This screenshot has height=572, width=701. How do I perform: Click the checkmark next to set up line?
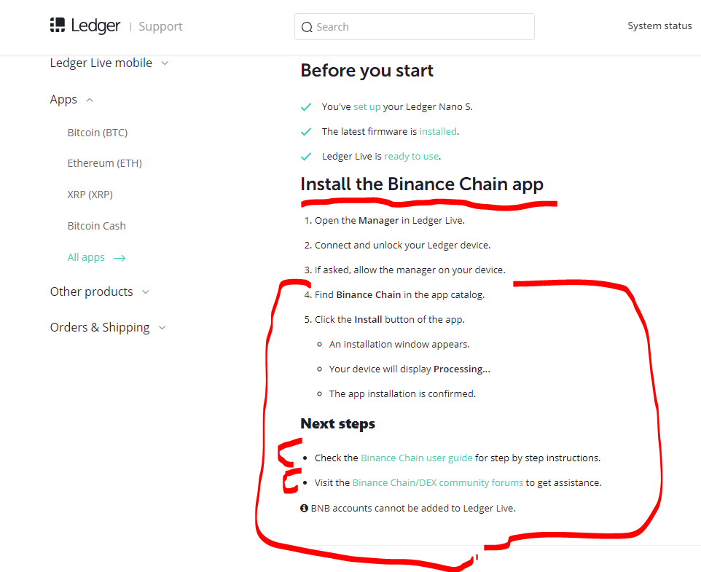pos(306,107)
